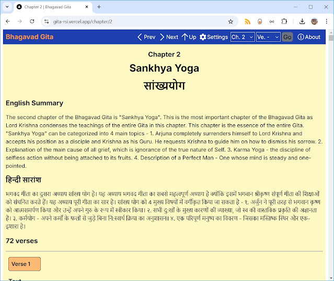Minimize the browser window
Screen dimensions: 334x281
coord(295,7)
